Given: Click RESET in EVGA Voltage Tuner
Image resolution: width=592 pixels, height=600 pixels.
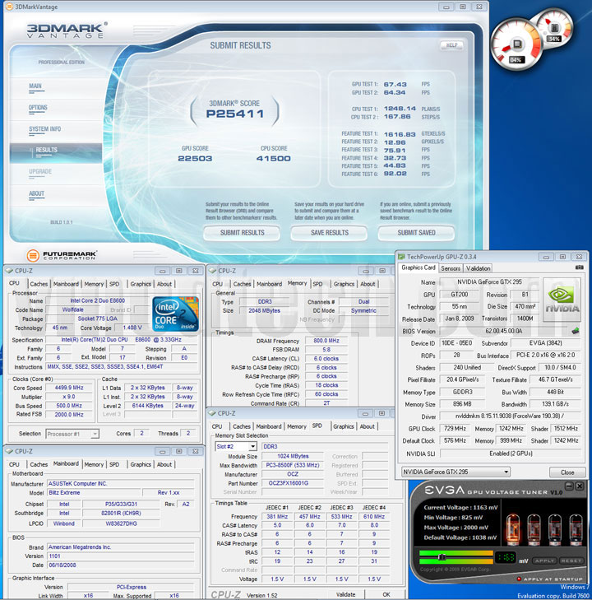Looking at the screenshot, I should (x=571, y=560).
